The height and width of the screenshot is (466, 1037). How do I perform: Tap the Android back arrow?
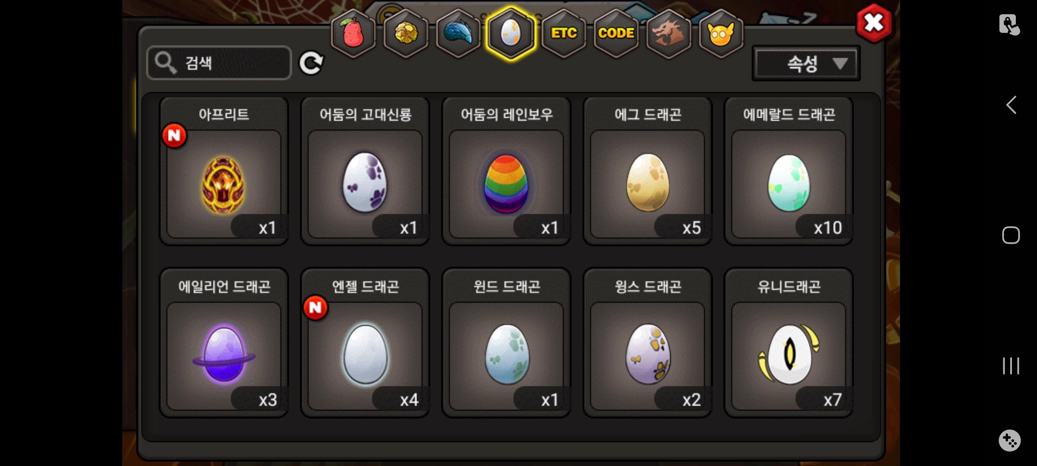(x=1011, y=105)
